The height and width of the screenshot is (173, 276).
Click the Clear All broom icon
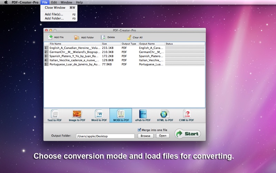129,37
